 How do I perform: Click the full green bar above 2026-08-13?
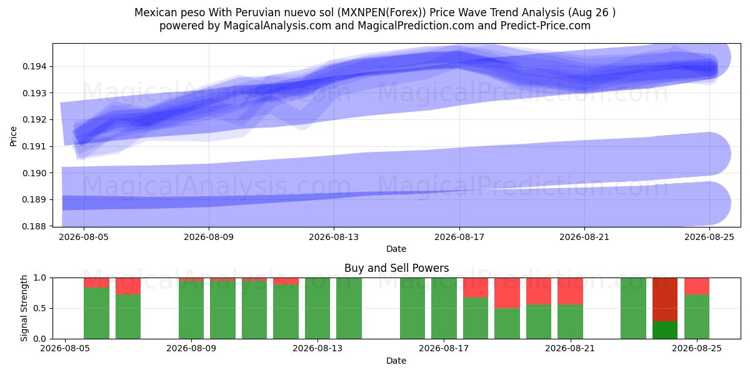coord(317,308)
